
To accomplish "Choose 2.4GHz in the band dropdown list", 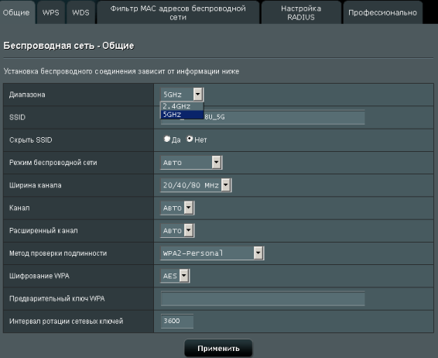I will 182,106.
